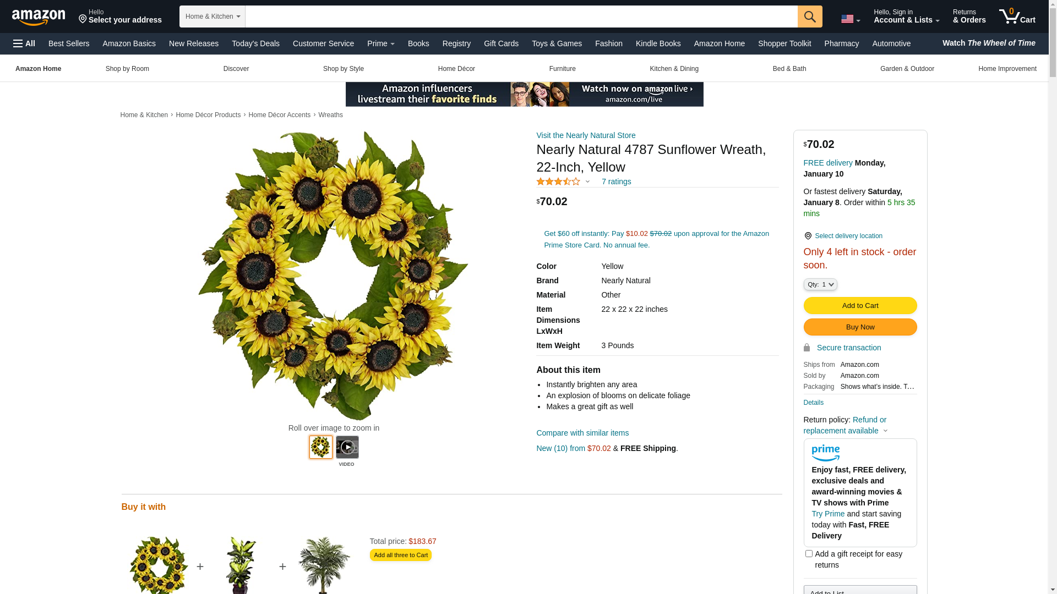Click the search magnifying glass button
This screenshot has width=1057, height=594.
click(x=809, y=16)
